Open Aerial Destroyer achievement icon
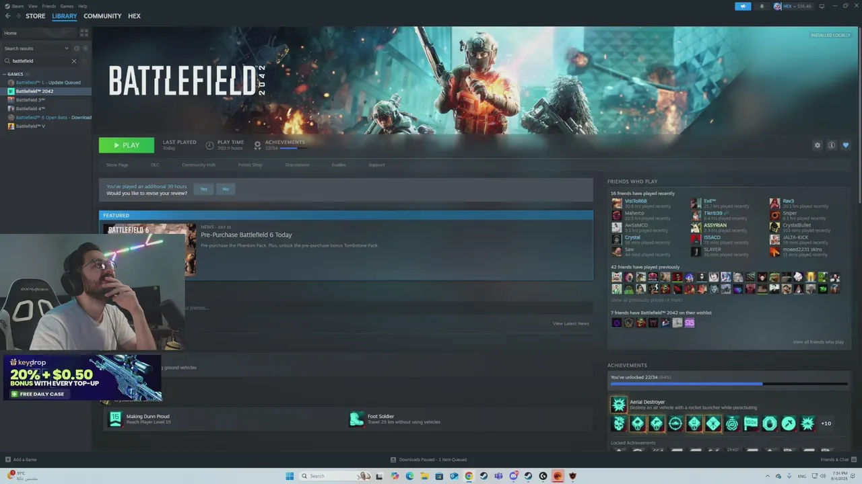862x484 pixels. click(x=618, y=404)
